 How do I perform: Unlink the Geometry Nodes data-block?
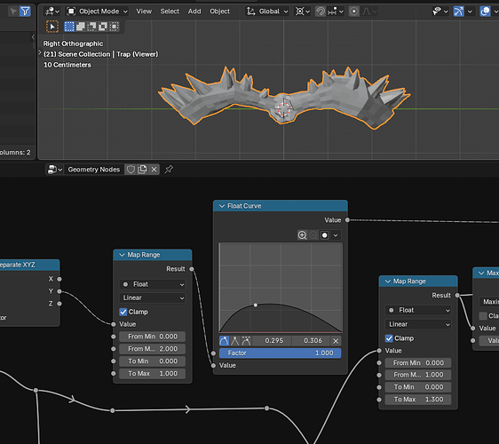click(x=154, y=170)
